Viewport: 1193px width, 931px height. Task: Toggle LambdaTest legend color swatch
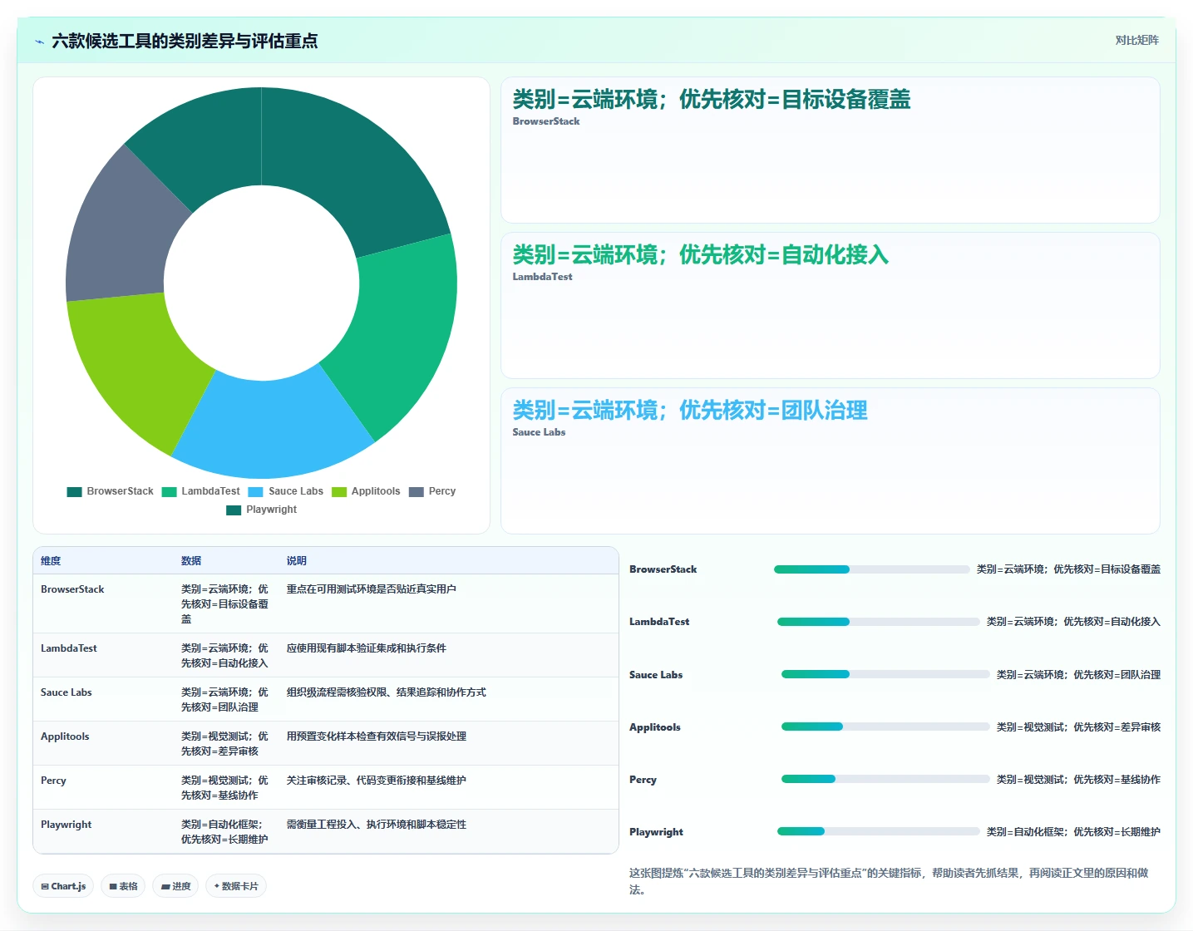pos(169,491)
